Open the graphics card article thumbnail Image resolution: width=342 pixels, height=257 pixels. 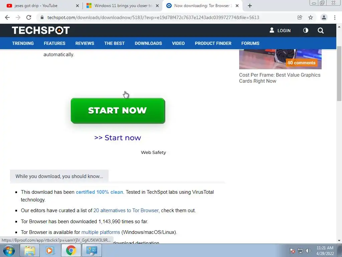point(280,59)
